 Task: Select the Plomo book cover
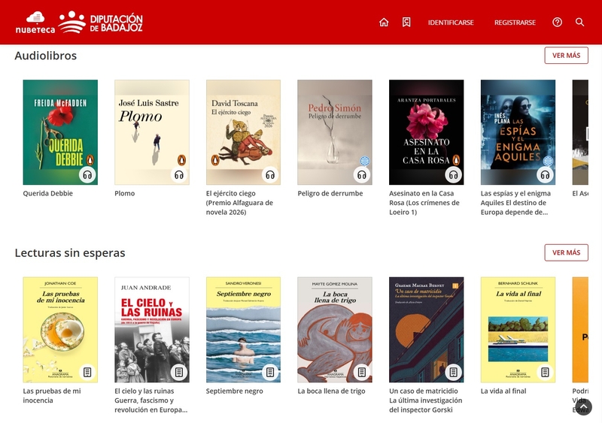pyautogui.click(x=152, y=132)
